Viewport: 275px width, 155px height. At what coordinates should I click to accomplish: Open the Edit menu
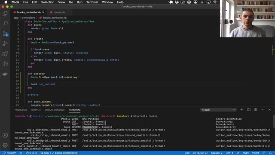[x=34, y=2]
